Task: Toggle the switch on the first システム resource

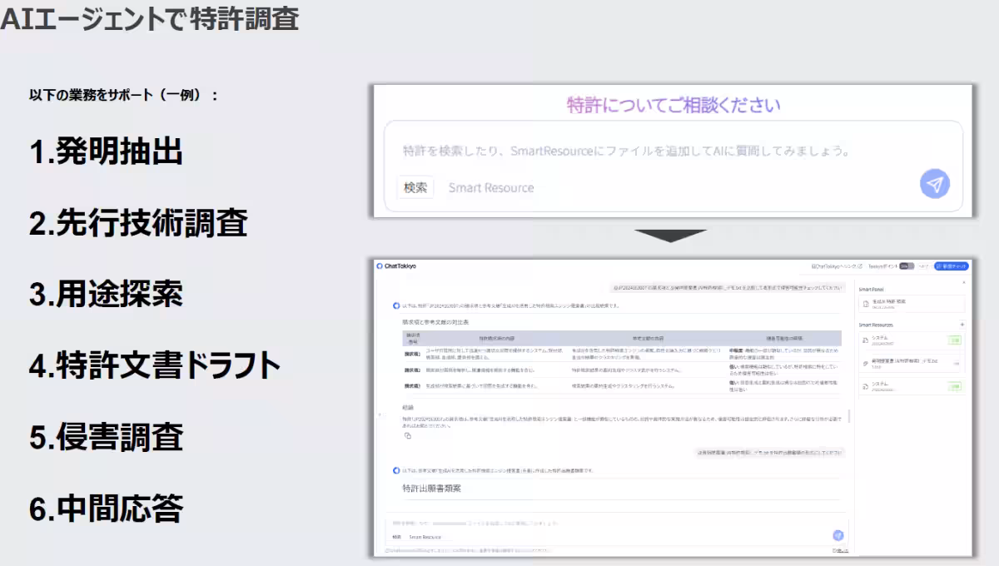Action: 955,340
